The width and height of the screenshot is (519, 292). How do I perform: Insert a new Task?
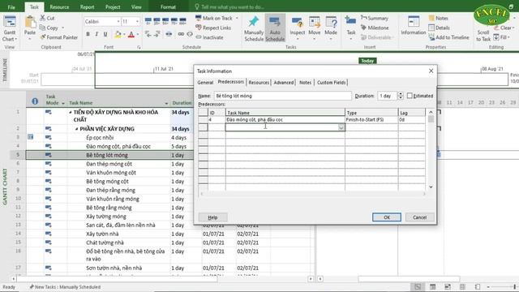click(351, 29)
